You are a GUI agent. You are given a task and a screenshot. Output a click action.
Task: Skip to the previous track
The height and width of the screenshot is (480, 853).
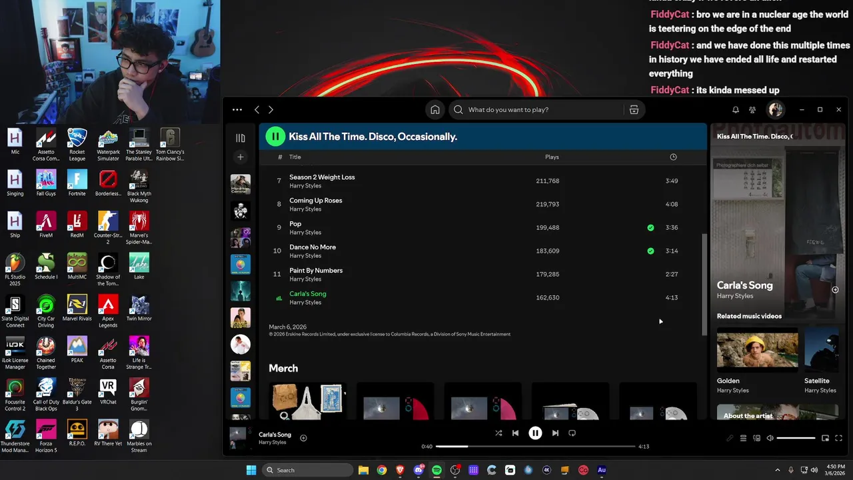pyautogui.click(x=515, y=433)
